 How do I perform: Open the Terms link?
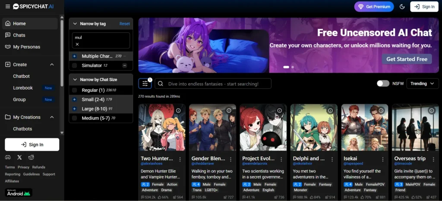coord(10,167)
